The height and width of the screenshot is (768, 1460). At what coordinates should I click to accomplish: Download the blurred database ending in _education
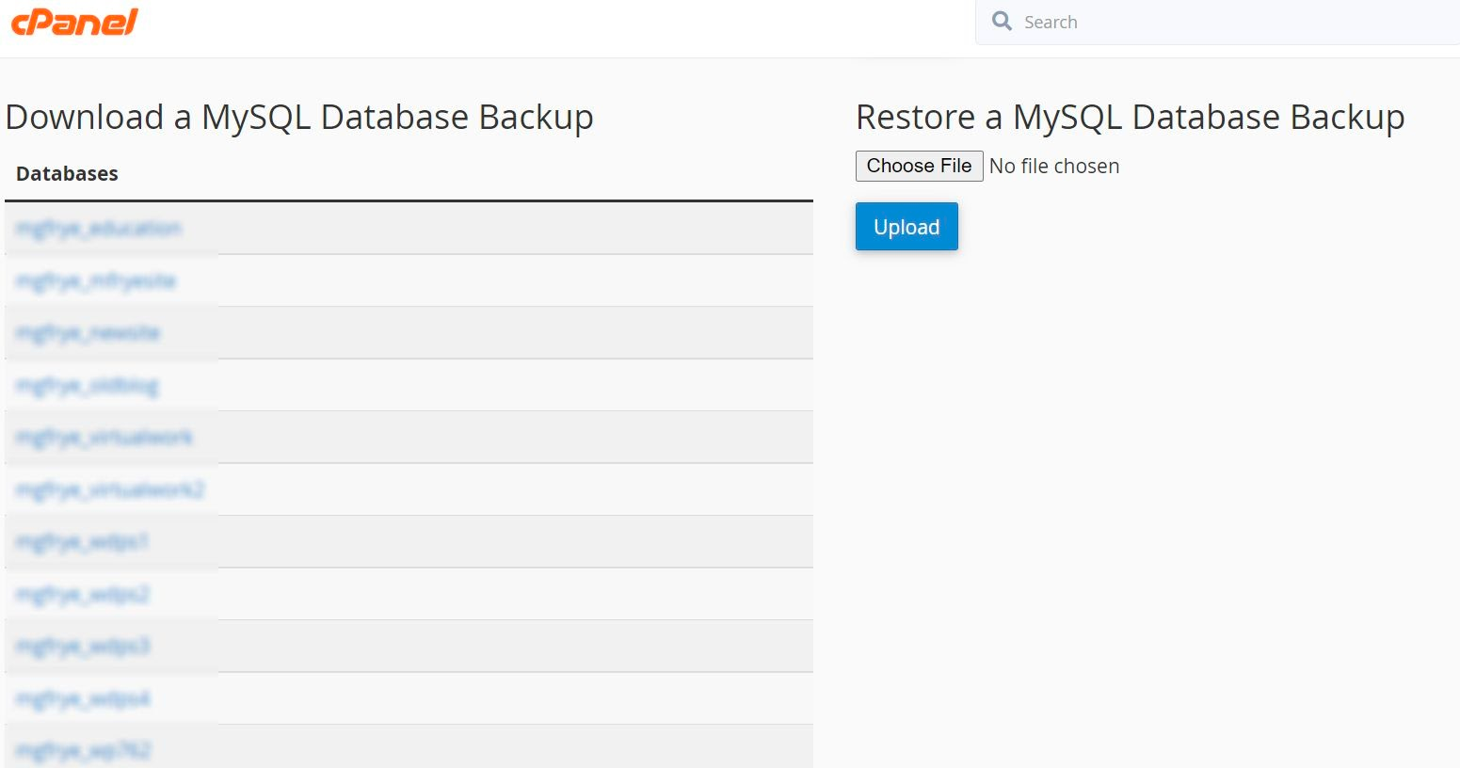tap(99, 229)
